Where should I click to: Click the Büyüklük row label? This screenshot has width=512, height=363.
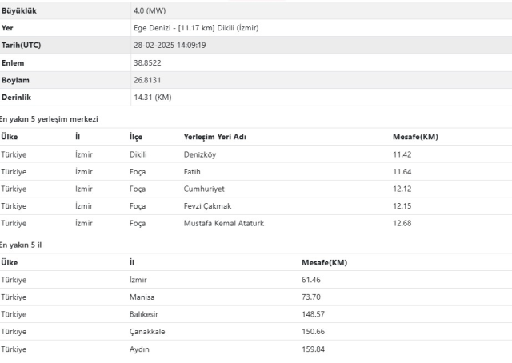point(19,10)
